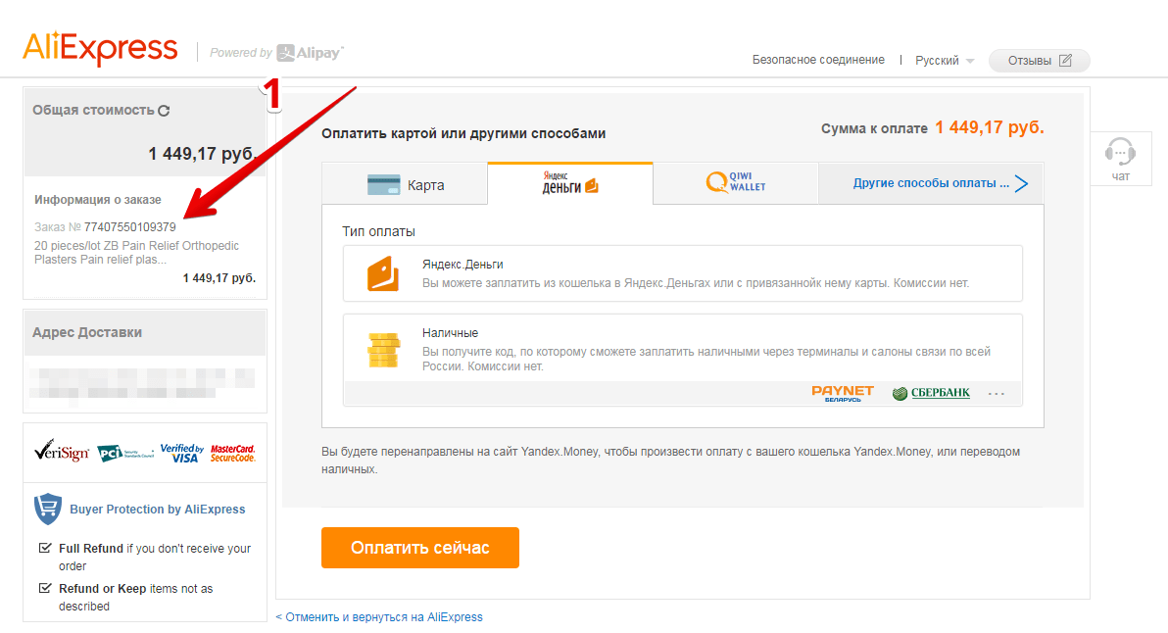Click the Тип оплаты label
This screenshot has width=1168, height=633.
(378, 231)
